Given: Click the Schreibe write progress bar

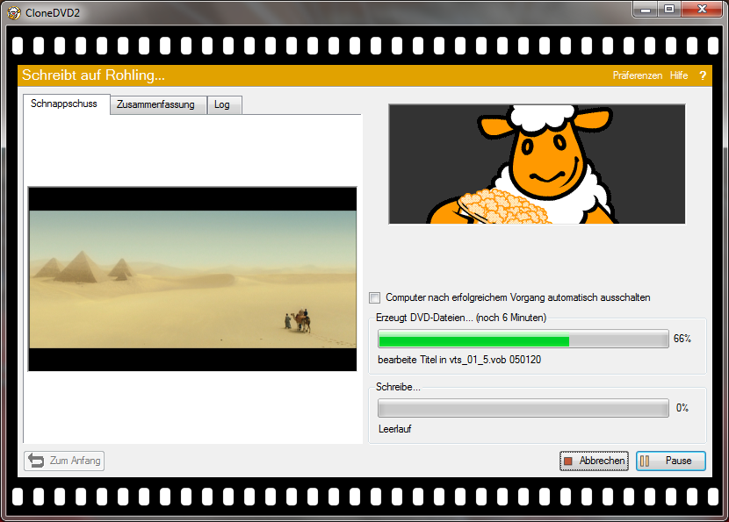Looking at the screenshot, I should click(523, 408).
